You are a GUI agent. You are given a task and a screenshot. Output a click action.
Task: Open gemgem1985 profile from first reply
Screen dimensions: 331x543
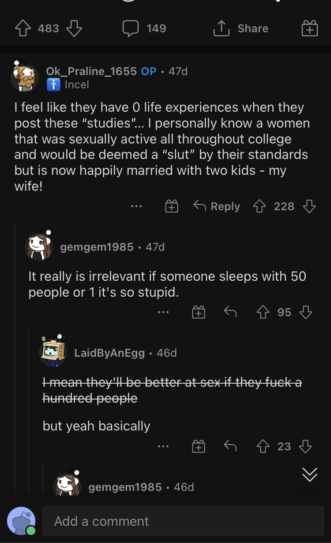(97, 247)
